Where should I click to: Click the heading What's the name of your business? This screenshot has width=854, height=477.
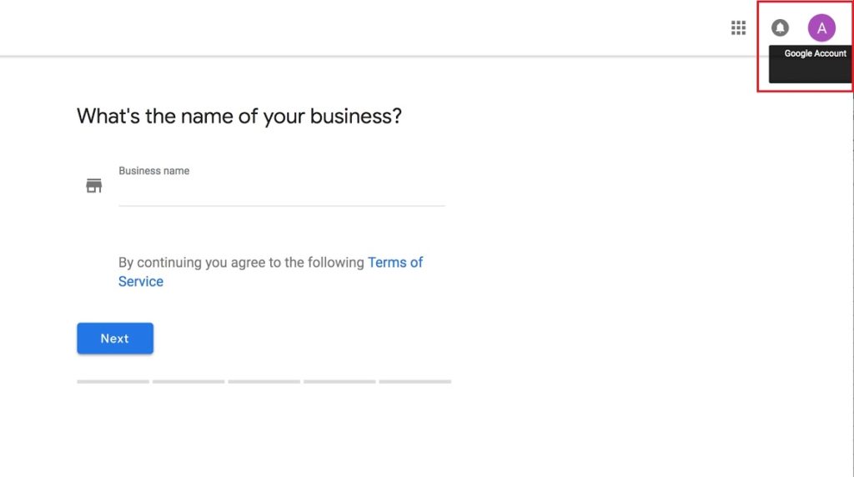coord(239,116)
